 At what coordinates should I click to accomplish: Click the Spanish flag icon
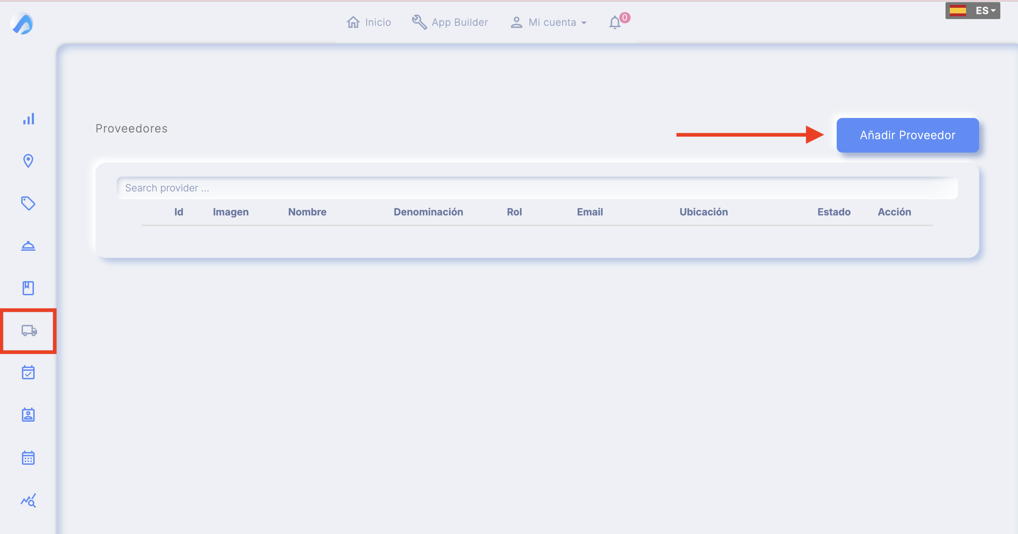pyautogui.click(x=958, y=11)
